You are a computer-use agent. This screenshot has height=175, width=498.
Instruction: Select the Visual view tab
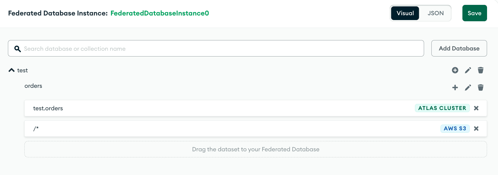405,13
